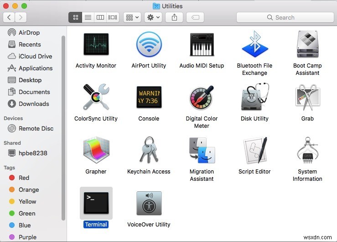The width and height of the screenshot is (337, 242).
Task: Open the gear Action menu
Action: 153,17
